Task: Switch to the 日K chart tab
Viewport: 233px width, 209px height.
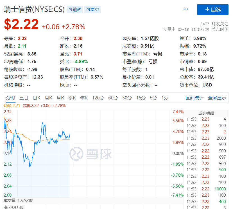Action: coord(37,98)
